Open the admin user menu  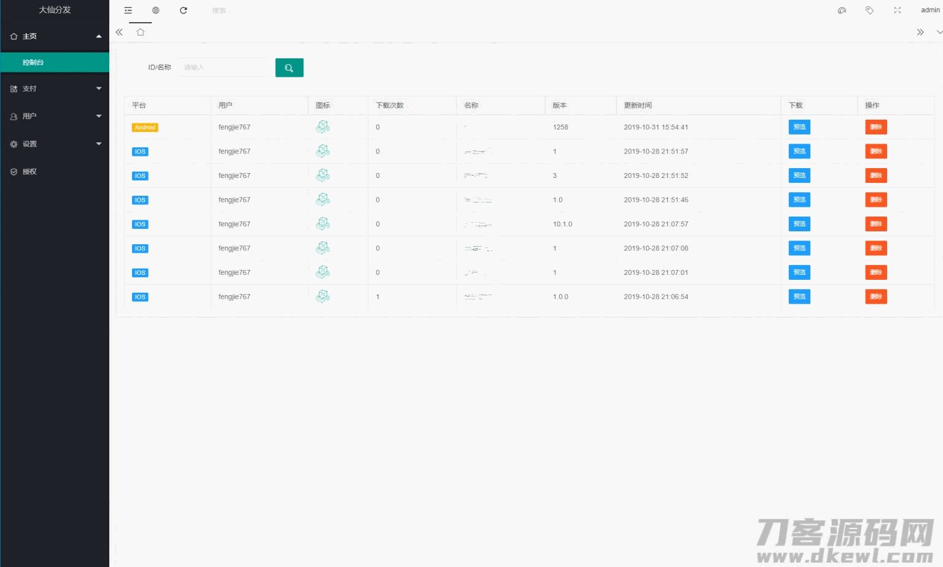click(x=929, y=10)
